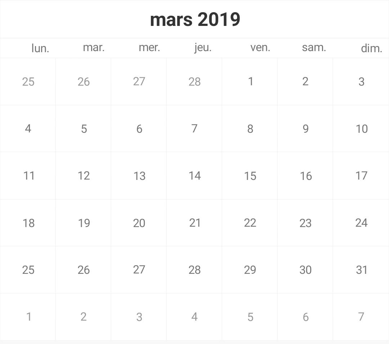The image size is (389, 344).
Task: Pick day 17 in the dim. column
Action: (x=361, y=176)
